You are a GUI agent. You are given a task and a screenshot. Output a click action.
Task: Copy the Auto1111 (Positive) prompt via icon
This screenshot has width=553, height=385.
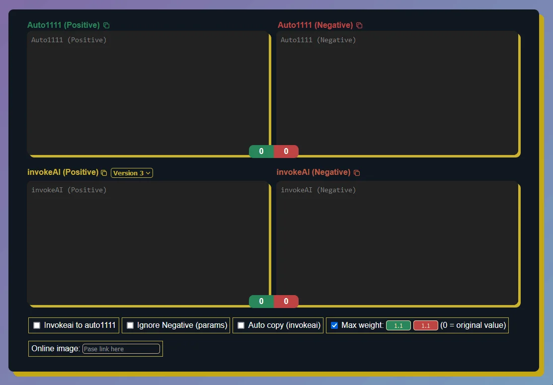point(106,25)
